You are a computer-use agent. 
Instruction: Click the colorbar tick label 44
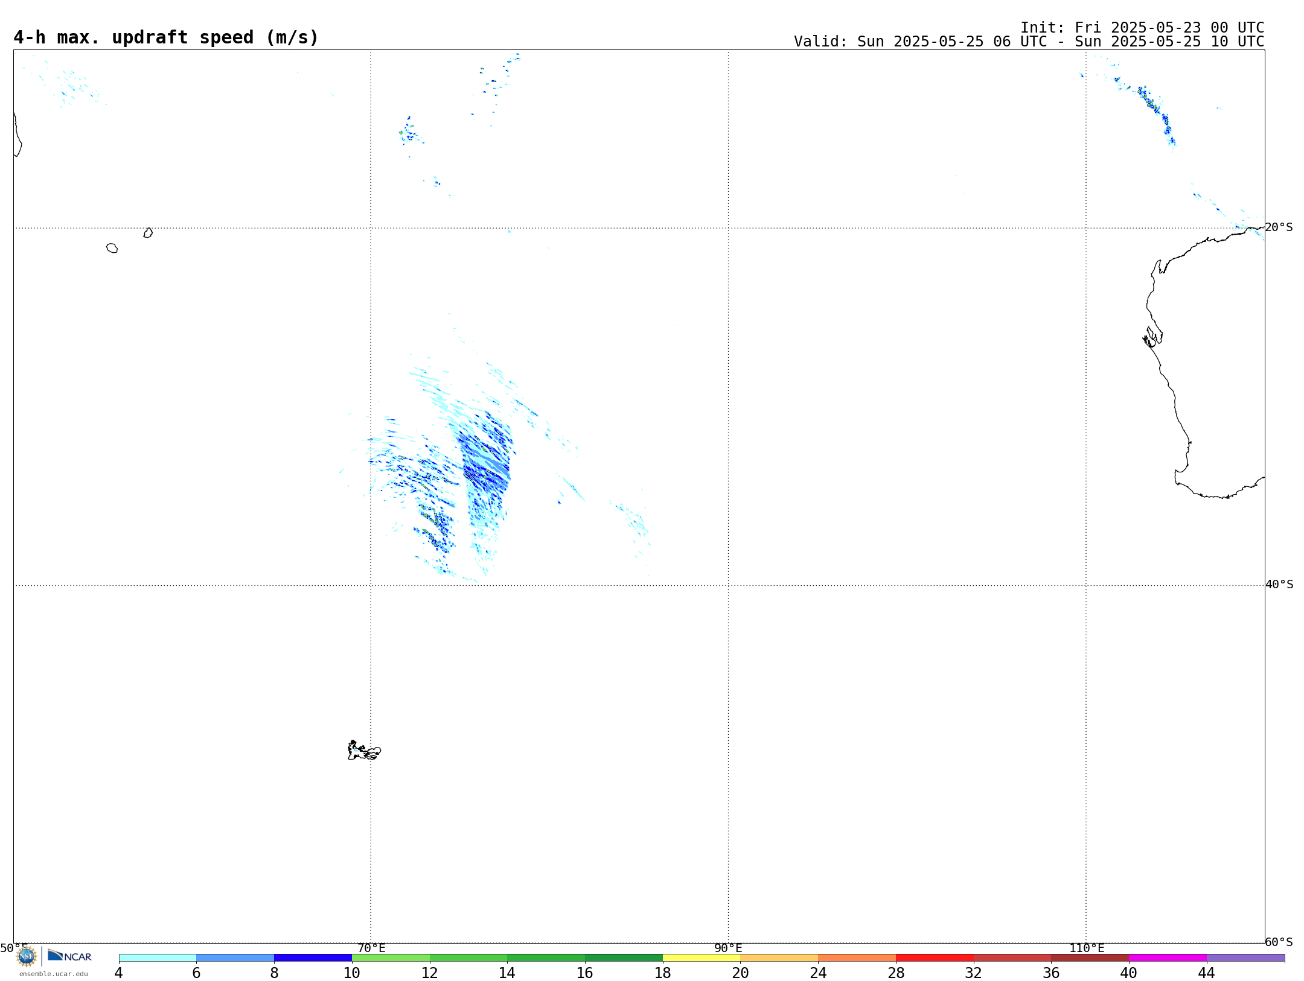coord(1207,973)
